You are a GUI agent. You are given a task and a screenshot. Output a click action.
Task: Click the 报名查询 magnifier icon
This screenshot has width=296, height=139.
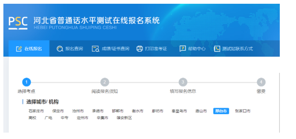tap(60, 49)
